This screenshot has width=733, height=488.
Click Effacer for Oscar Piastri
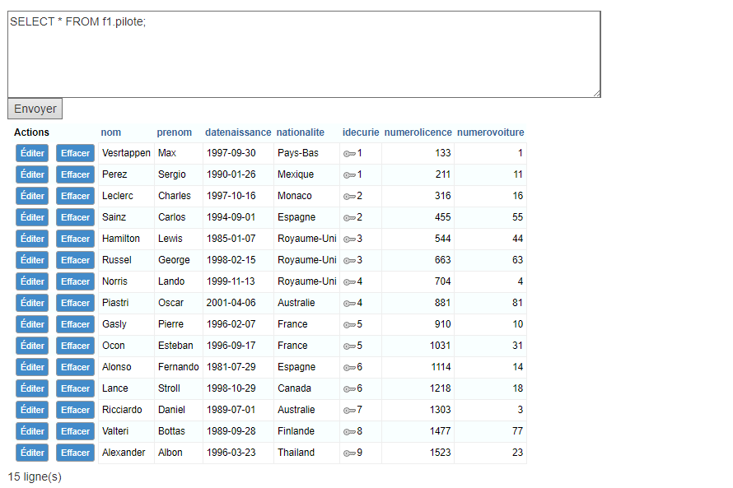(75, 303)
